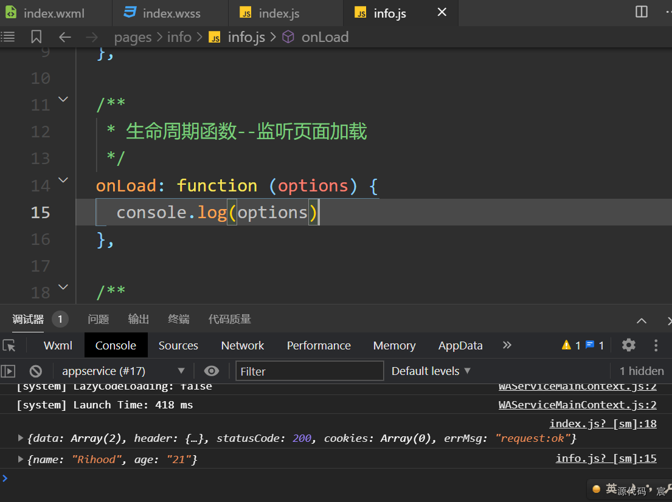Expand the {data: Array(2)...} response object
The height and width of the screenshot is (502, 672).
pos(19,438)
